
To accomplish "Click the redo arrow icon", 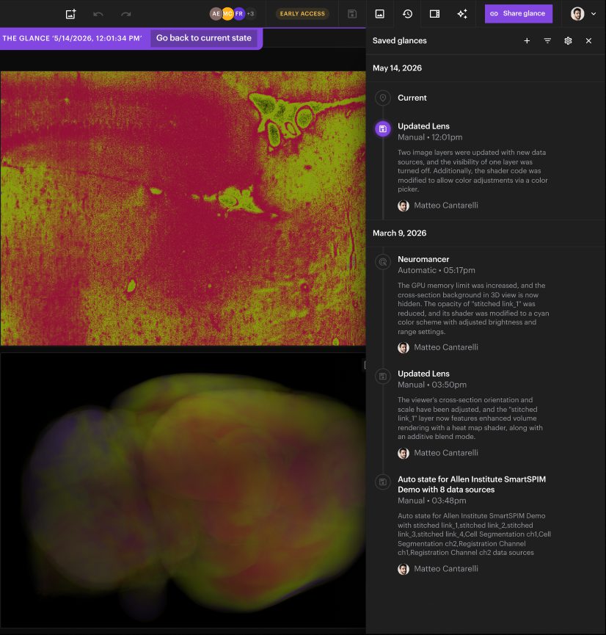I will (x=126, y=14).
